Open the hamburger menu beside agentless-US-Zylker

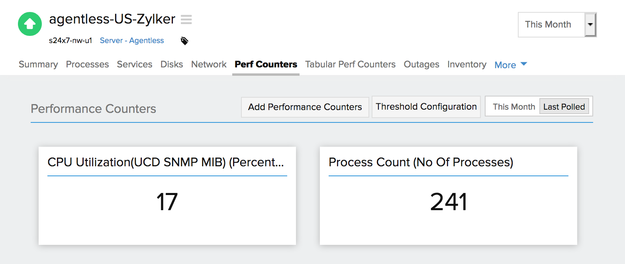tap(186, 19)
